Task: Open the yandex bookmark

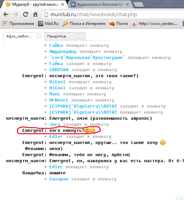Action: point(155,24)
